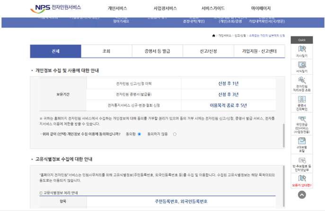Click scrollbar of 고유식별정보 수집 box
The image size is (325, 211).
283,186
